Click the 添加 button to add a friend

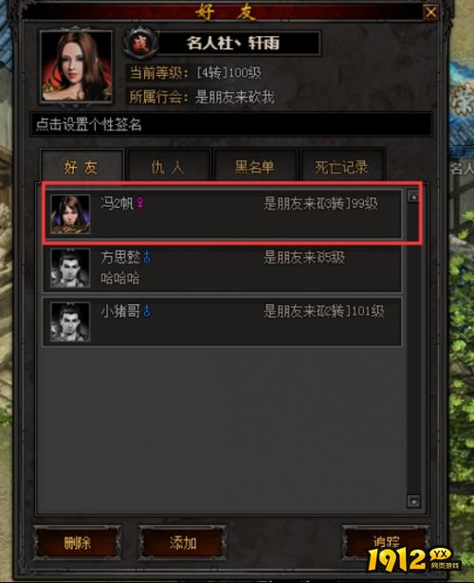[x=183, y=543]
